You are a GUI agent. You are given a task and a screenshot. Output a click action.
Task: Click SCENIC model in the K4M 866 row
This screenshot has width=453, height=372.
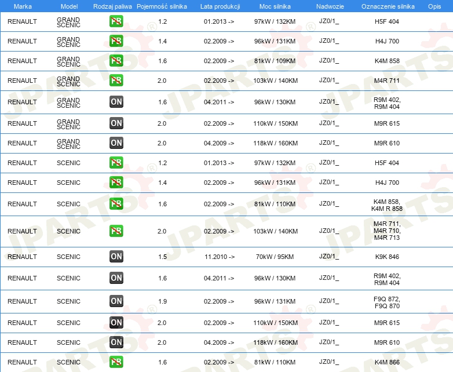coord(68,362)
